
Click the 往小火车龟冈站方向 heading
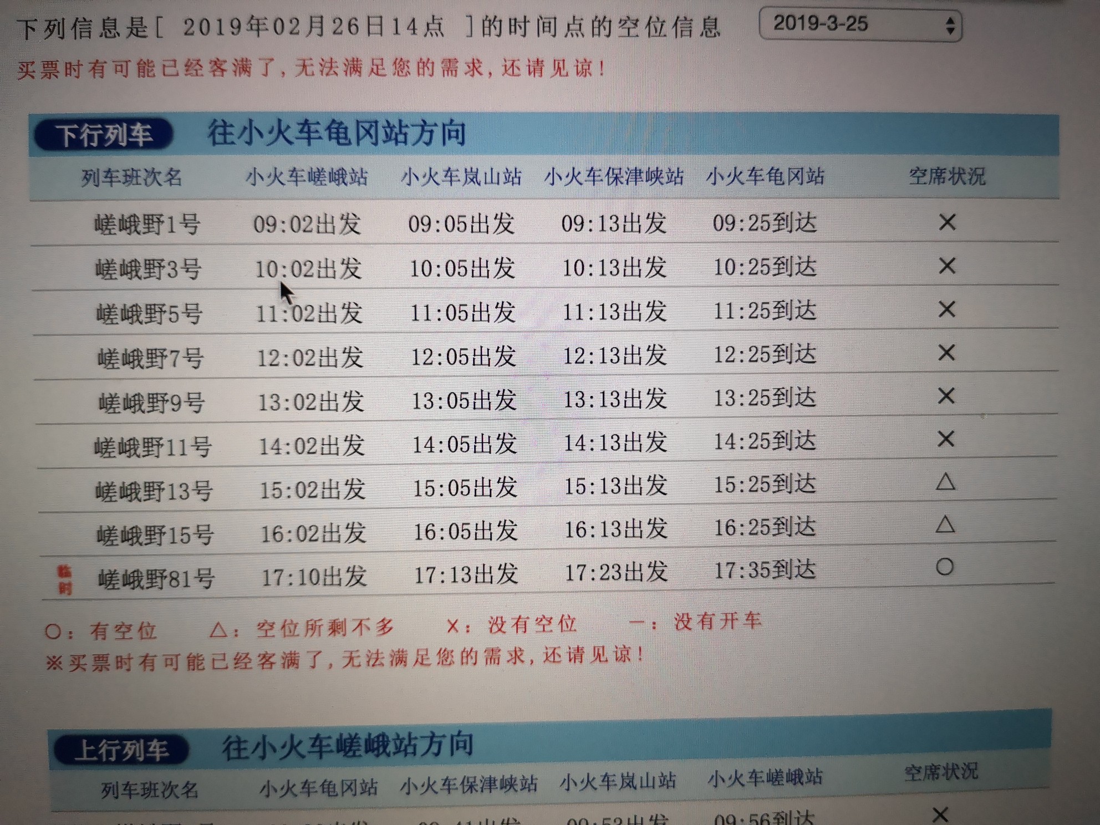point(337,133)
